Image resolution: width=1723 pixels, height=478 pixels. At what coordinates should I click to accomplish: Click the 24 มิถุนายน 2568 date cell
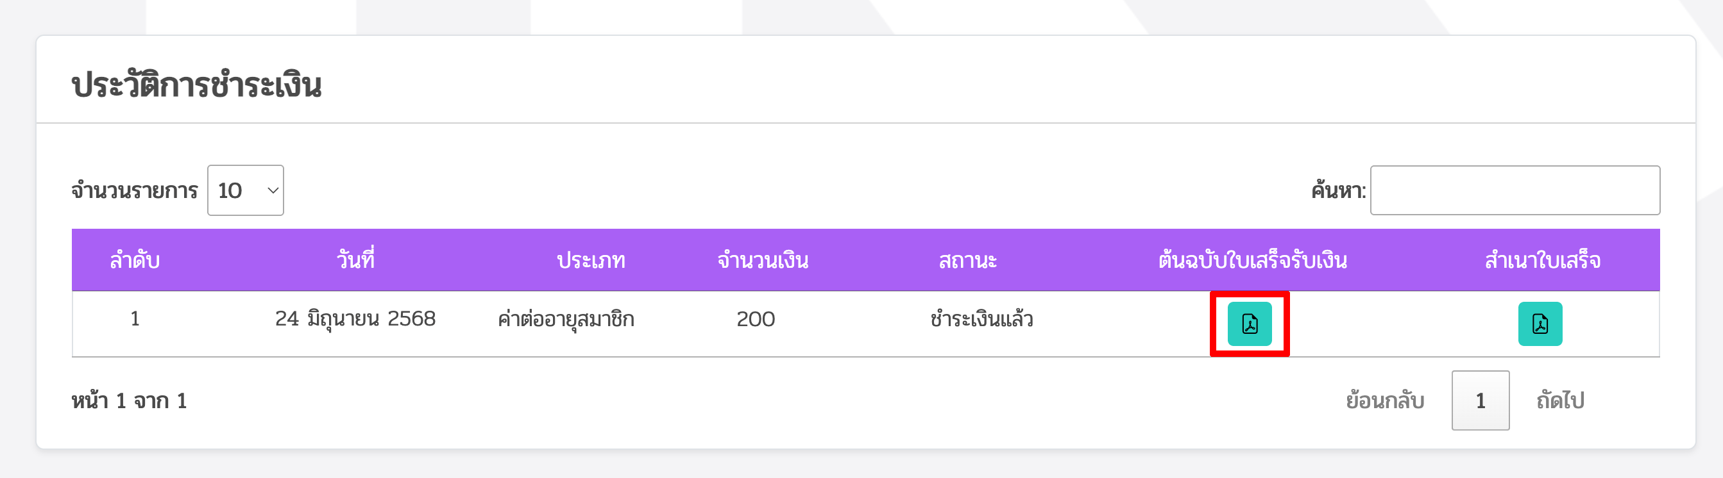click(355, 320)
